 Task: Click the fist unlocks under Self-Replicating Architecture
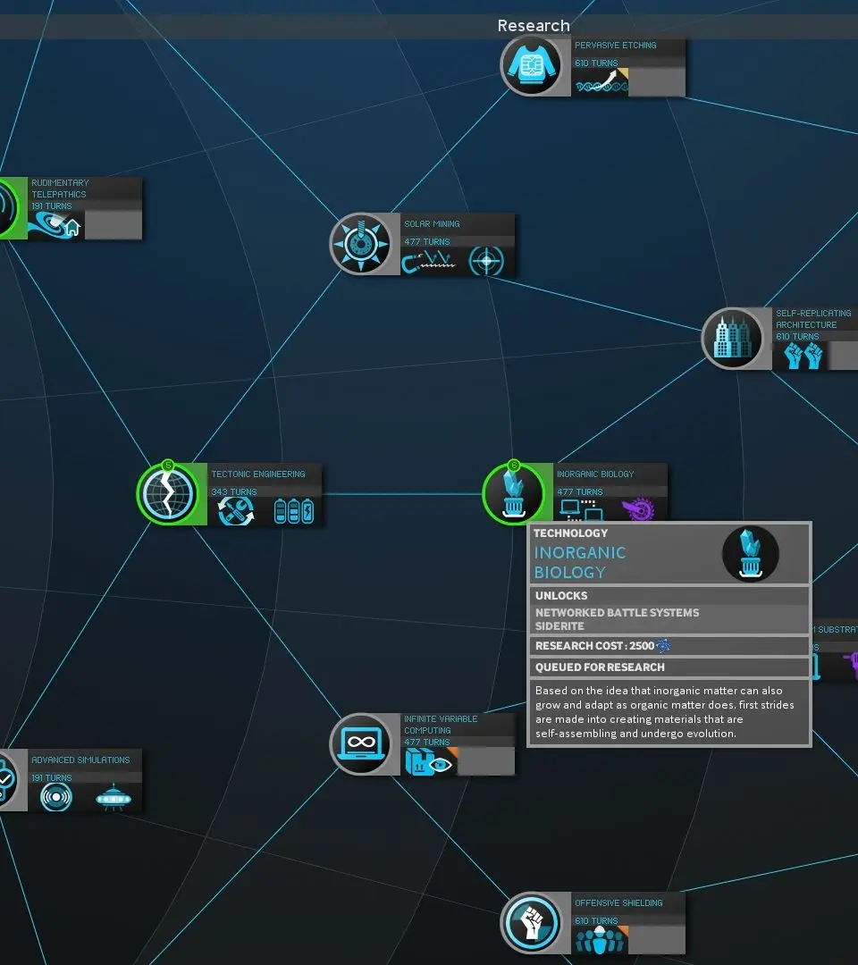click(x=803, y=356)
